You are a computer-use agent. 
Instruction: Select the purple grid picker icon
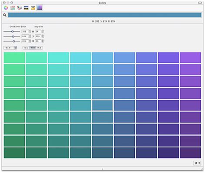tap(40, 8)
